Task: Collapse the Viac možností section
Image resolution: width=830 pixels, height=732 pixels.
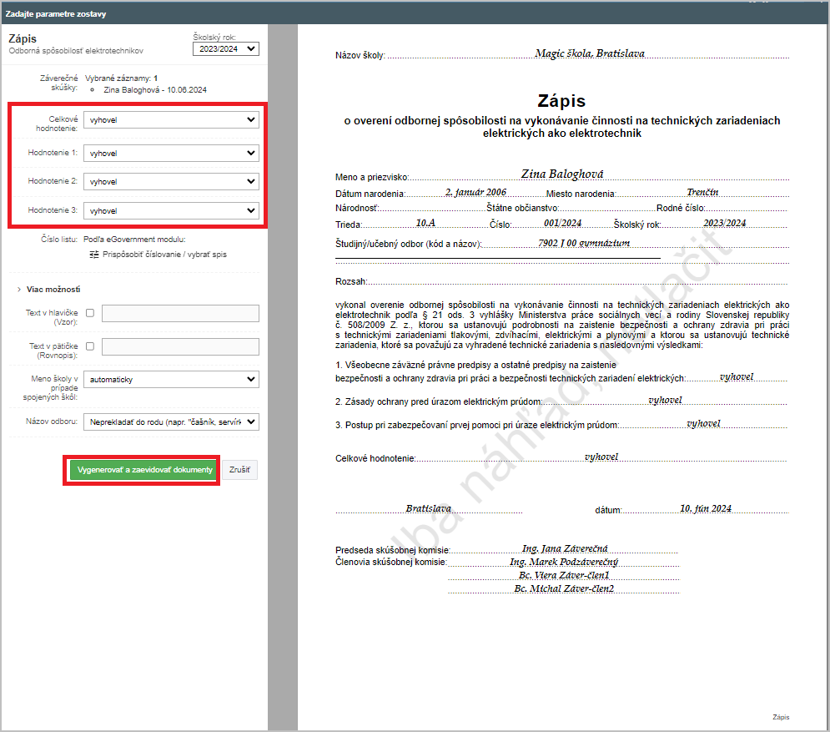Action: (x=48, y=289)
